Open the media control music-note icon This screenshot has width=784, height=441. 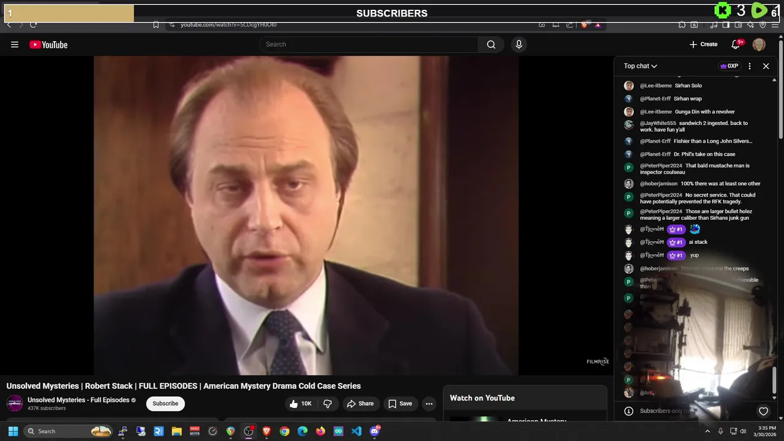[714, 24]
